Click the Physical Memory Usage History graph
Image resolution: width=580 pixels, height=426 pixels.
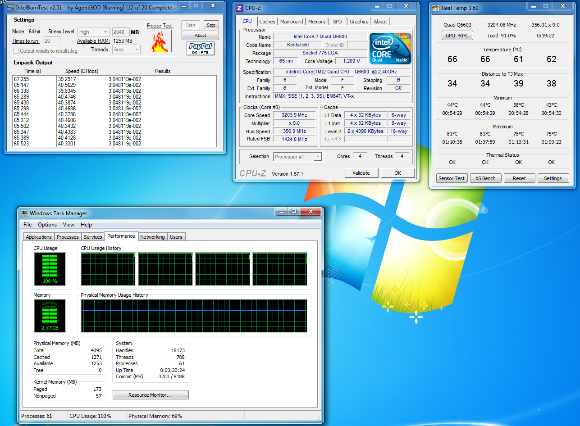pyautogui.click(x=194, y=316)
